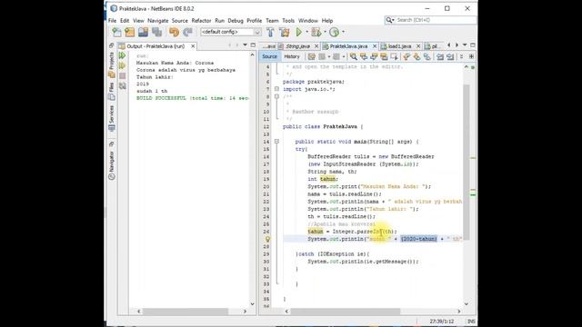582x327 pixels.
Task: Click the Open Project toolbar icon
Action: tap(144, 33)
